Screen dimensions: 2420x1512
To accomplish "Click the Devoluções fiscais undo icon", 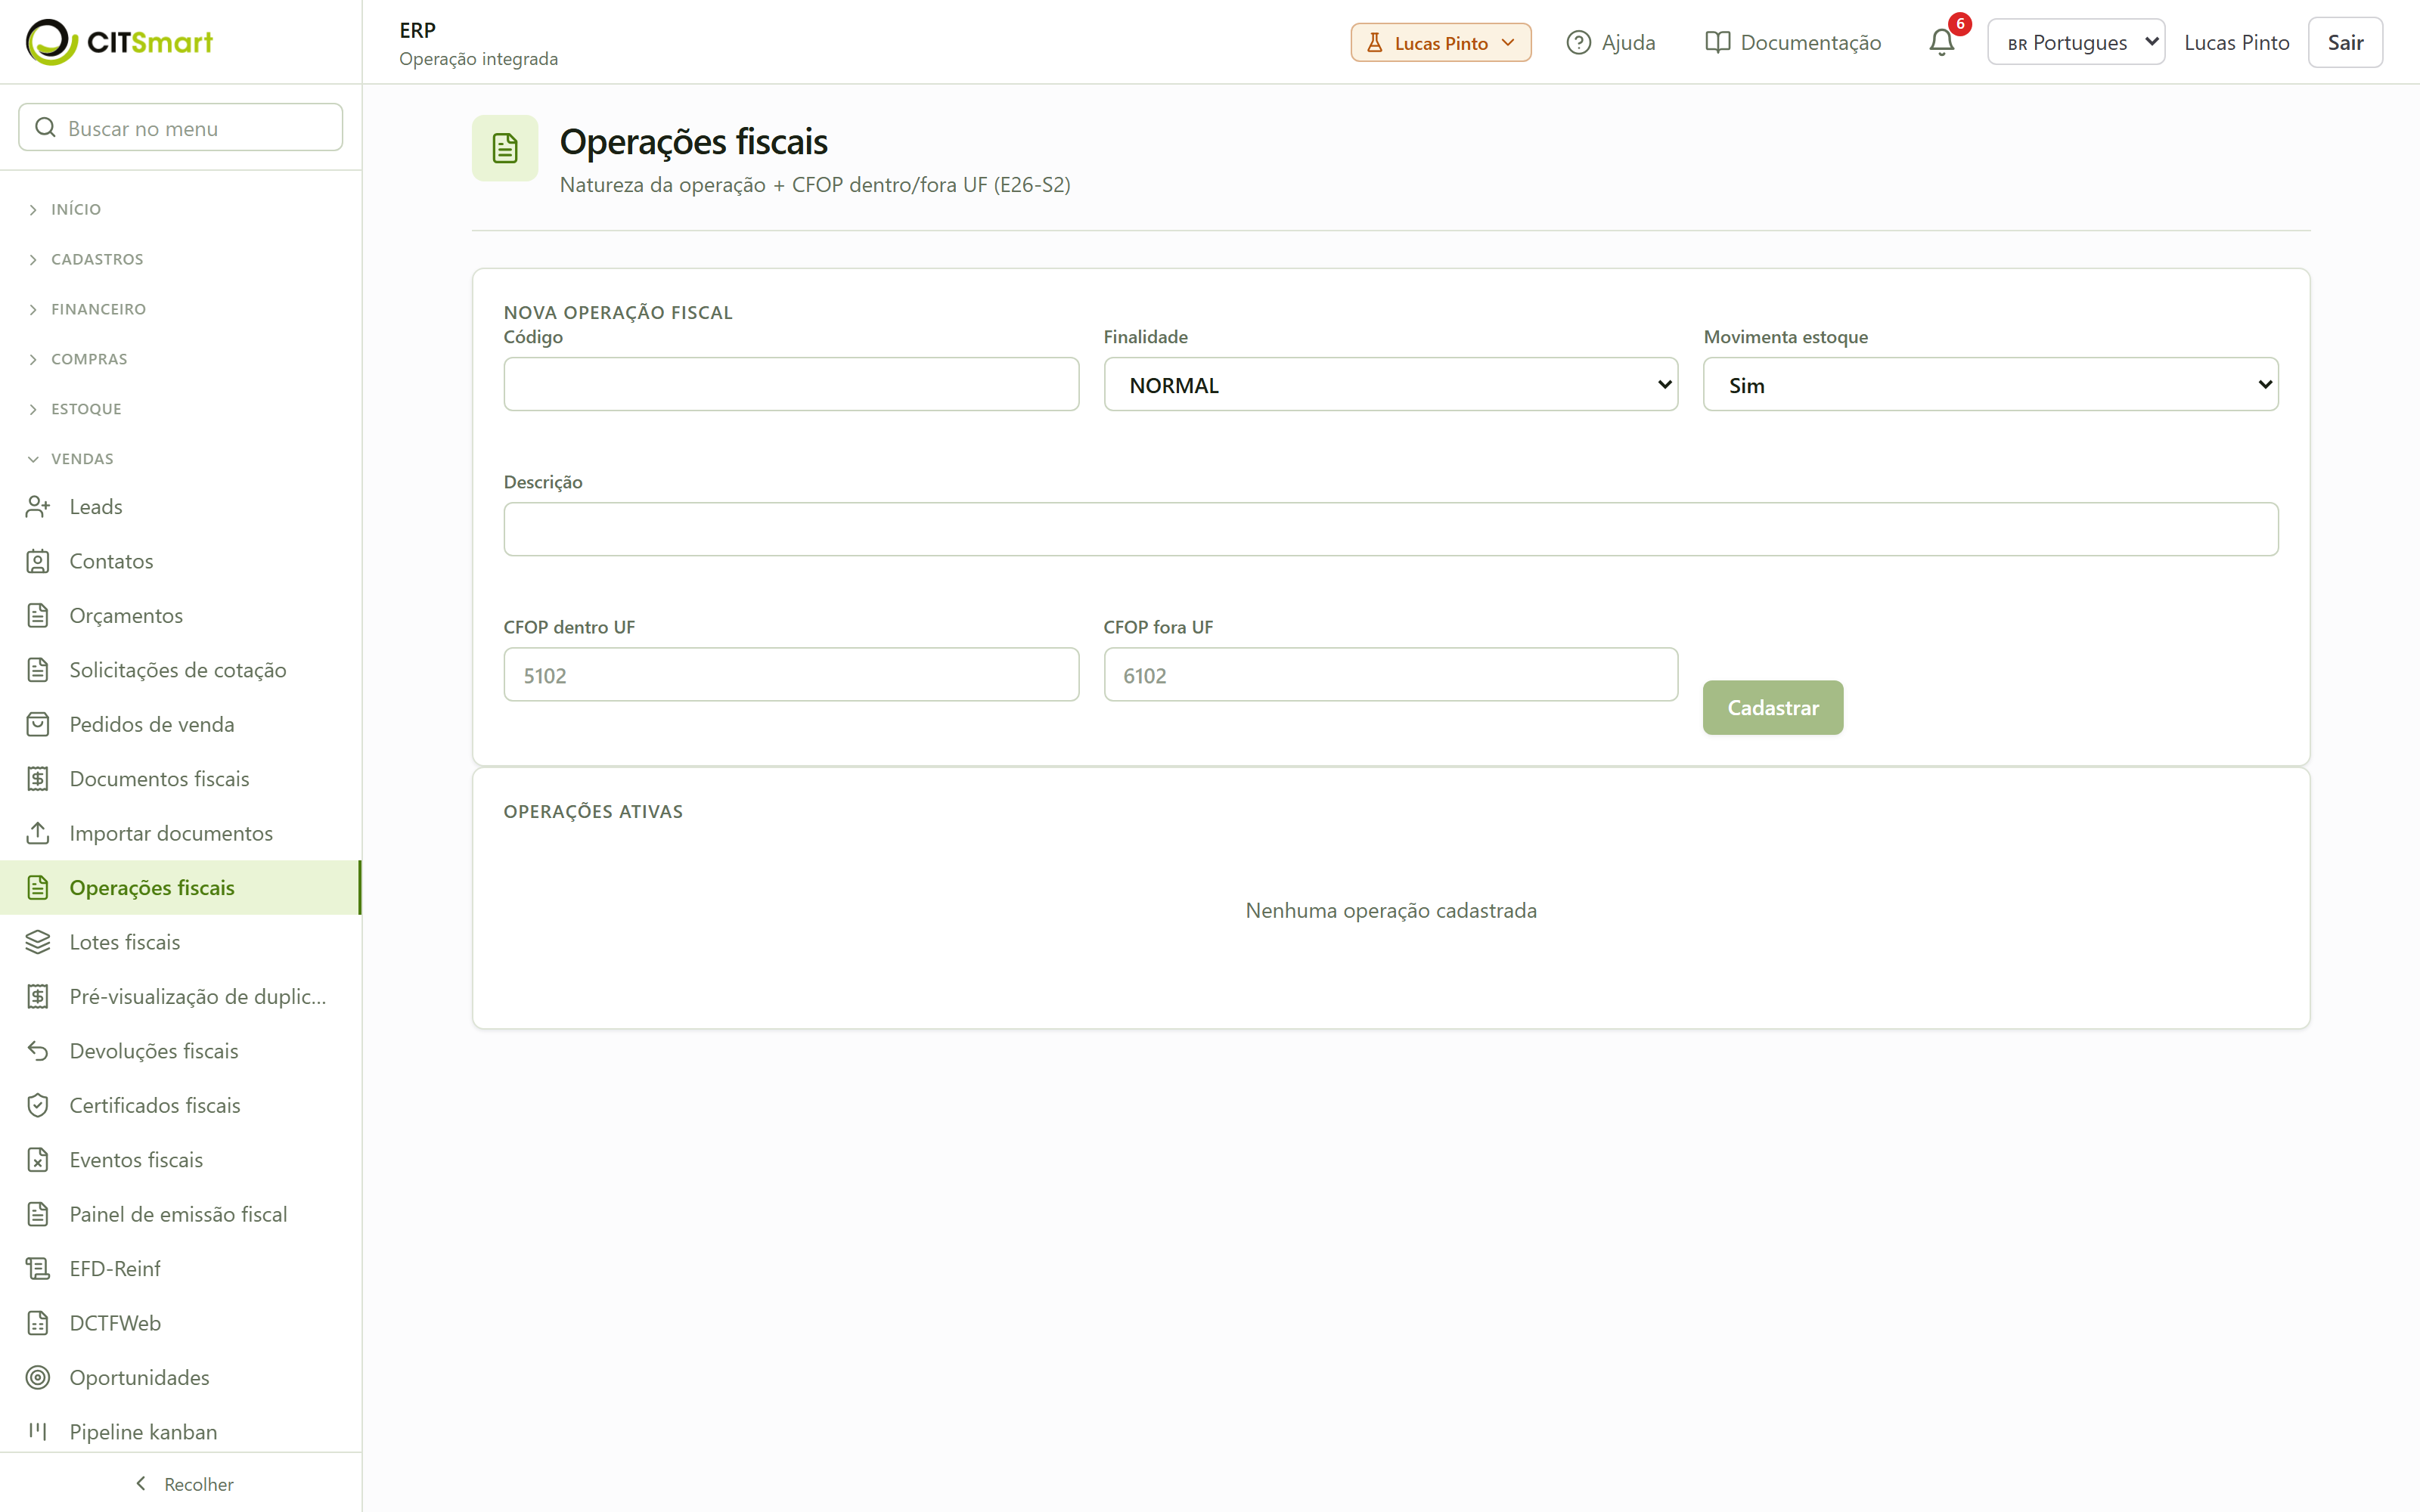I will (x=38, y=1051).
